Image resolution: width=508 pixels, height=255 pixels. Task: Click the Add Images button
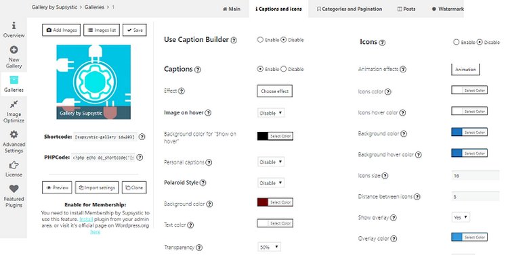pos(61,30)
